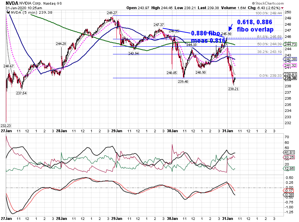The height and width of the screenshot is (222, 299).
Task: Click the 38.2%: 243.19 Fibonacci label
Action: (269, 52)
